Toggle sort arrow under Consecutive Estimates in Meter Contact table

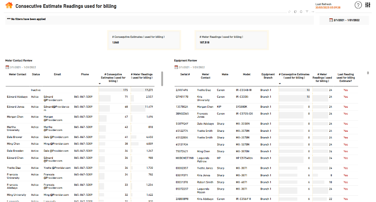tap(100, 84)
